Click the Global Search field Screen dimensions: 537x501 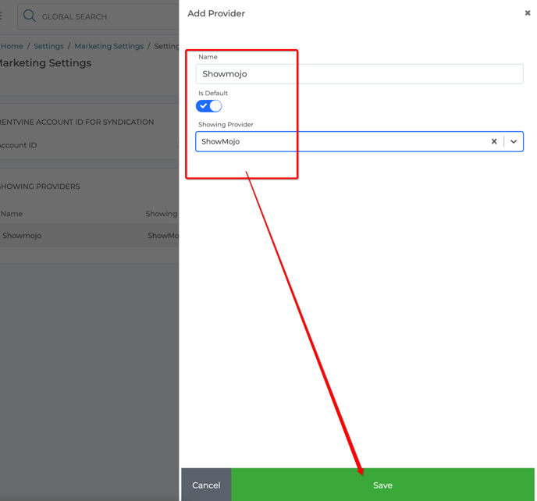tap(98, 16)
